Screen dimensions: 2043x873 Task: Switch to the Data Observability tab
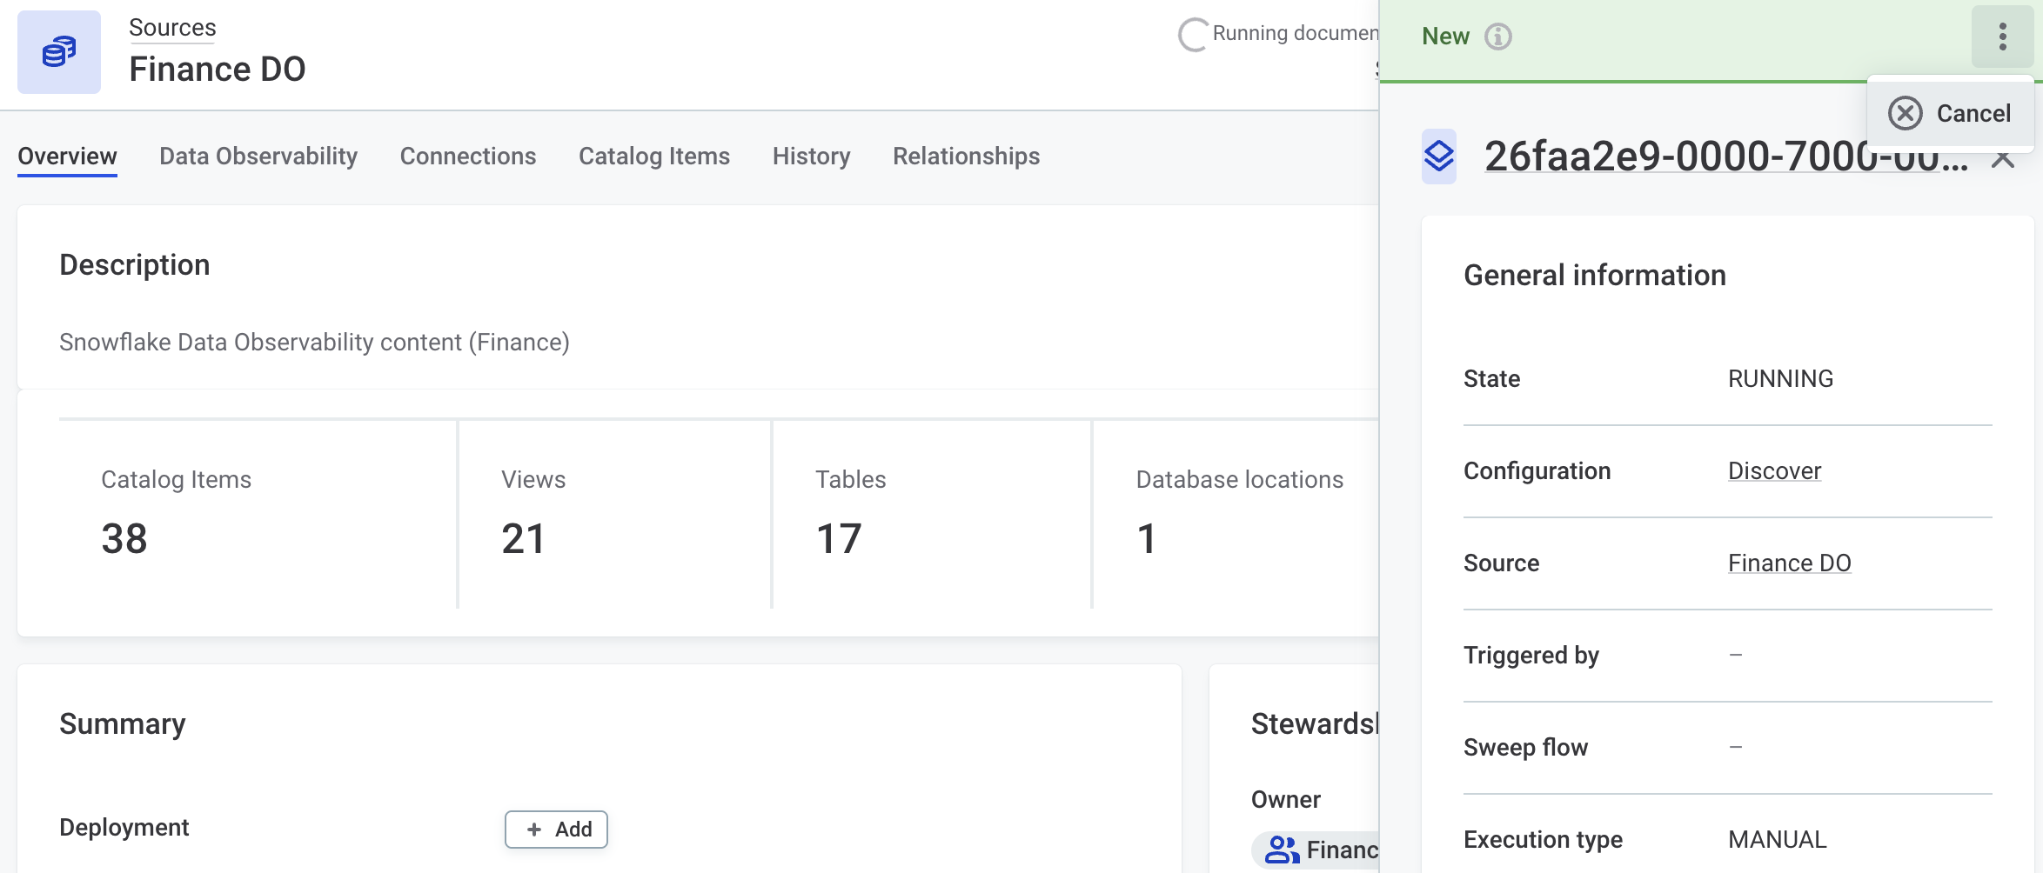(x=258, y=157)
